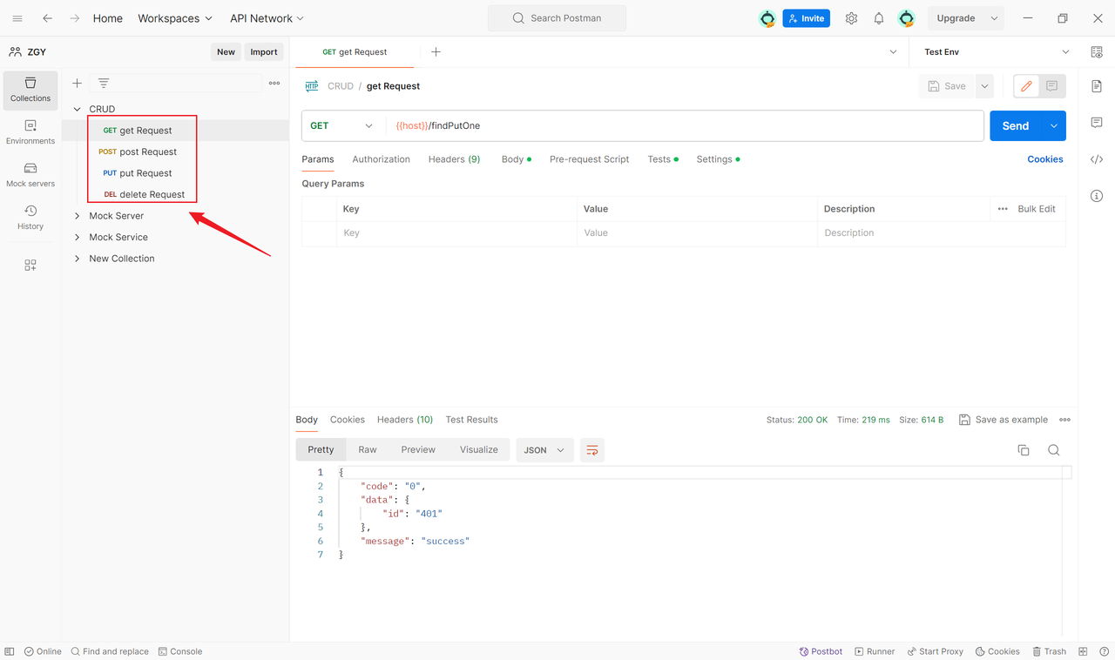Open the environment quick look icon
1115x660 pixels.
coord(1097,52)
